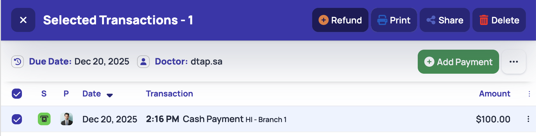Click the Amount column header
536x136 pixels.
coord(494,94)
